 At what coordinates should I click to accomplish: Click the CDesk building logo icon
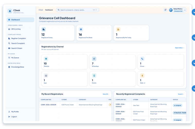[x=10, y=11]
